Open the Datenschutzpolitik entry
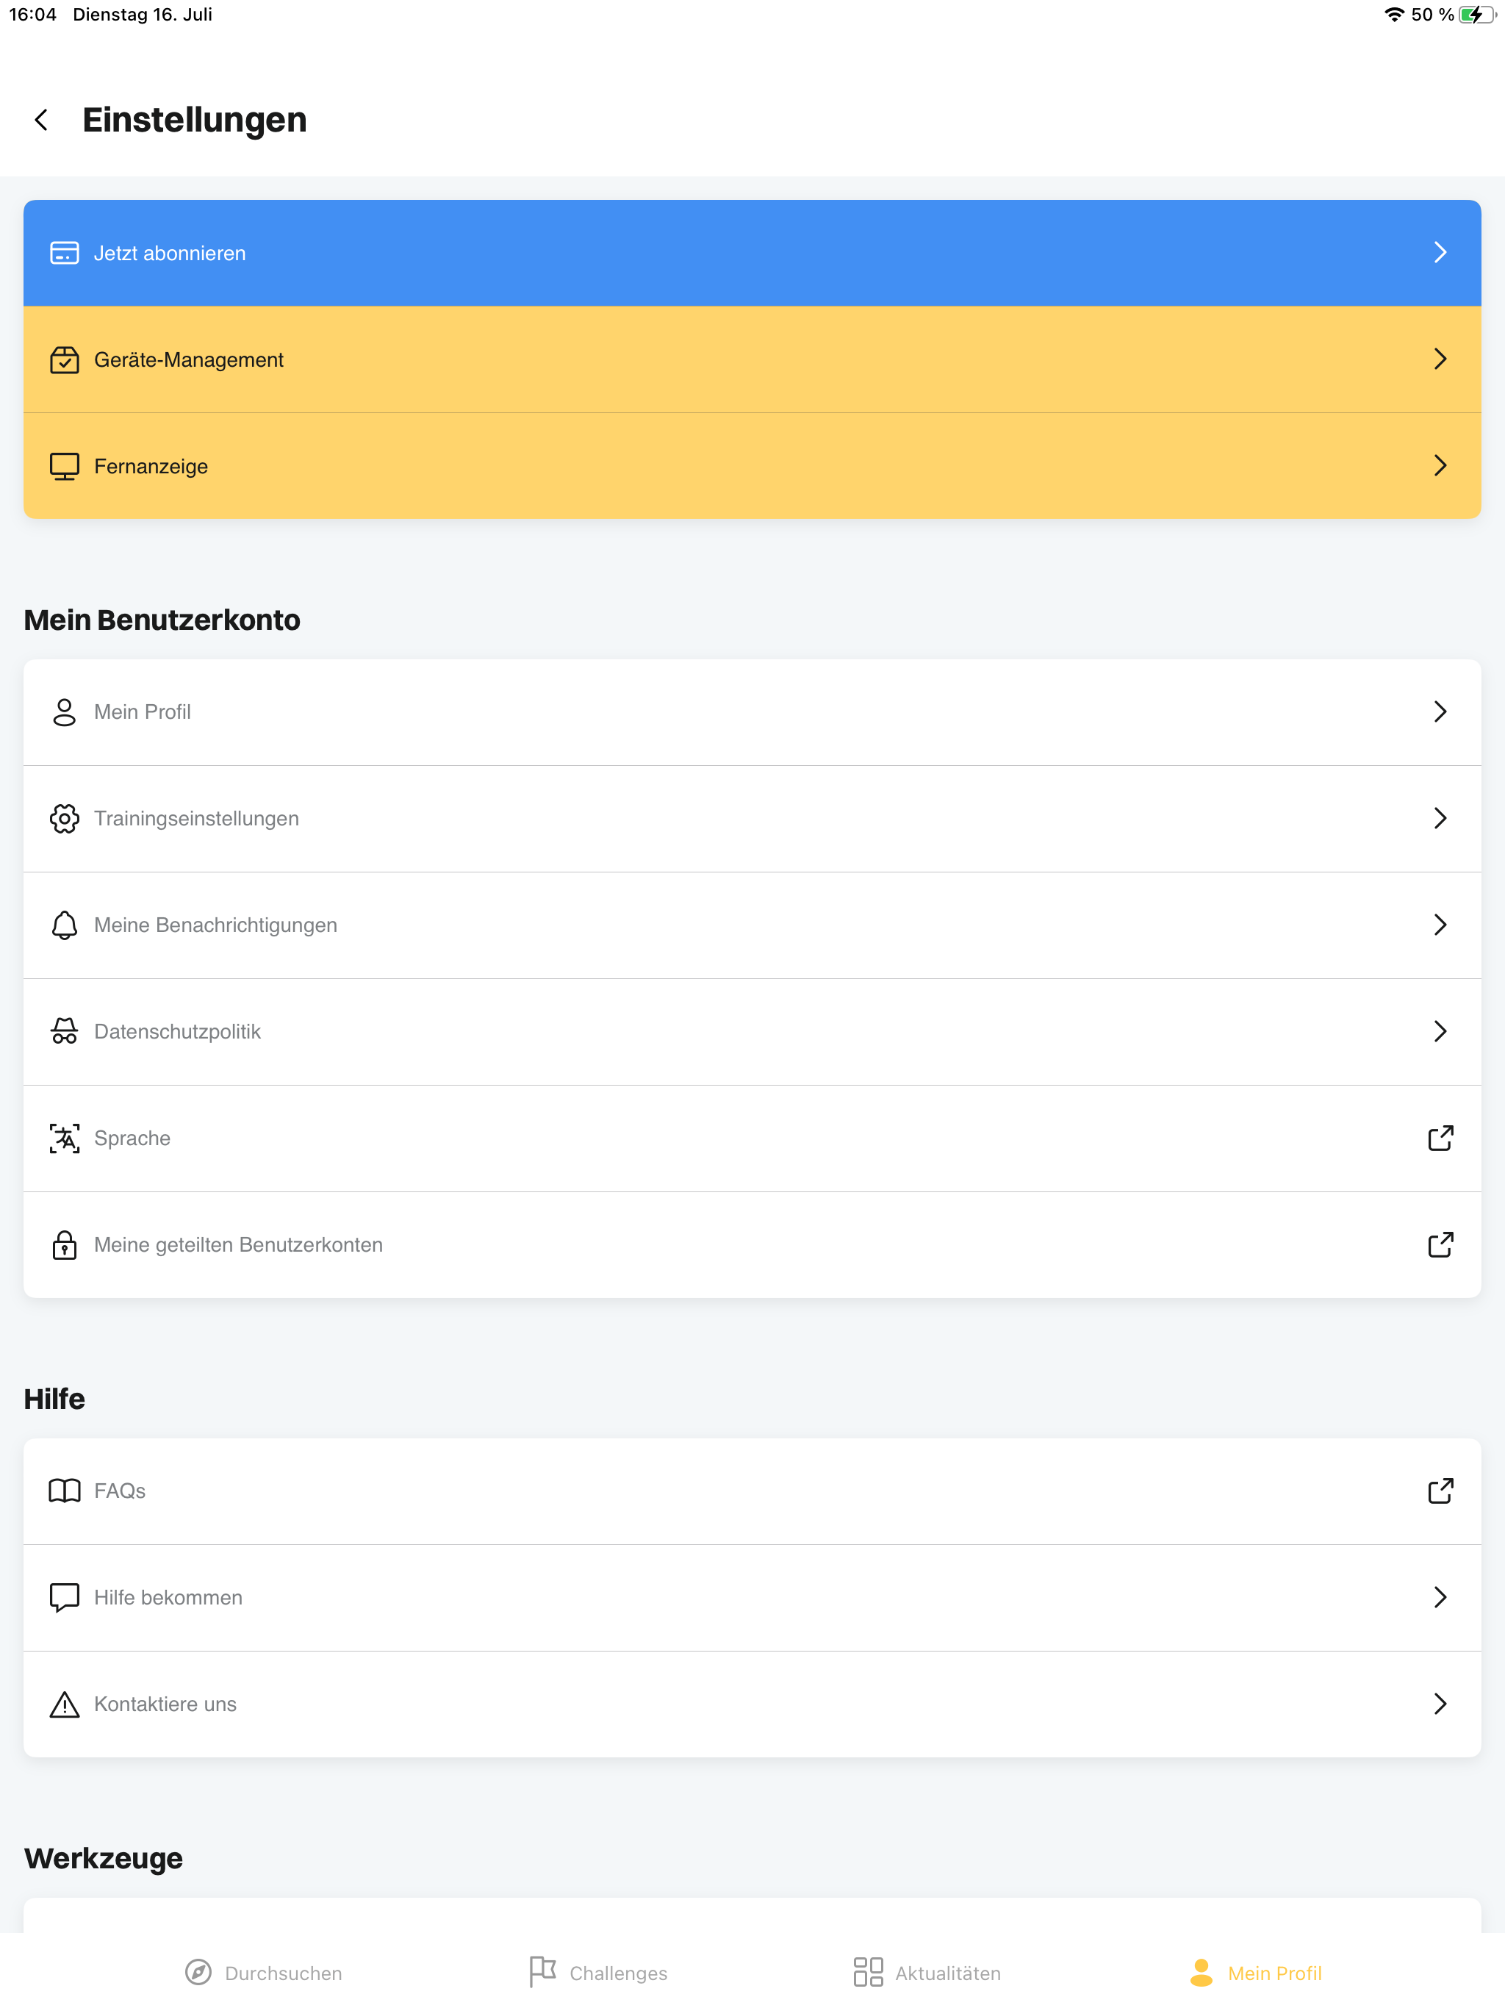The image size is (1505, 2008). pyautogui.click(x=752, y=1031)
